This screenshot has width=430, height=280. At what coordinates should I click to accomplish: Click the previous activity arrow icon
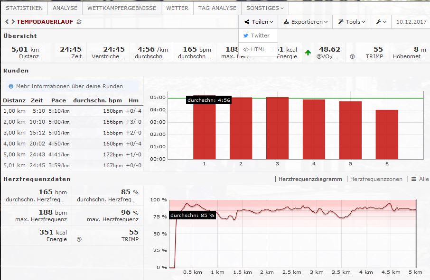[x=7, y=22]
